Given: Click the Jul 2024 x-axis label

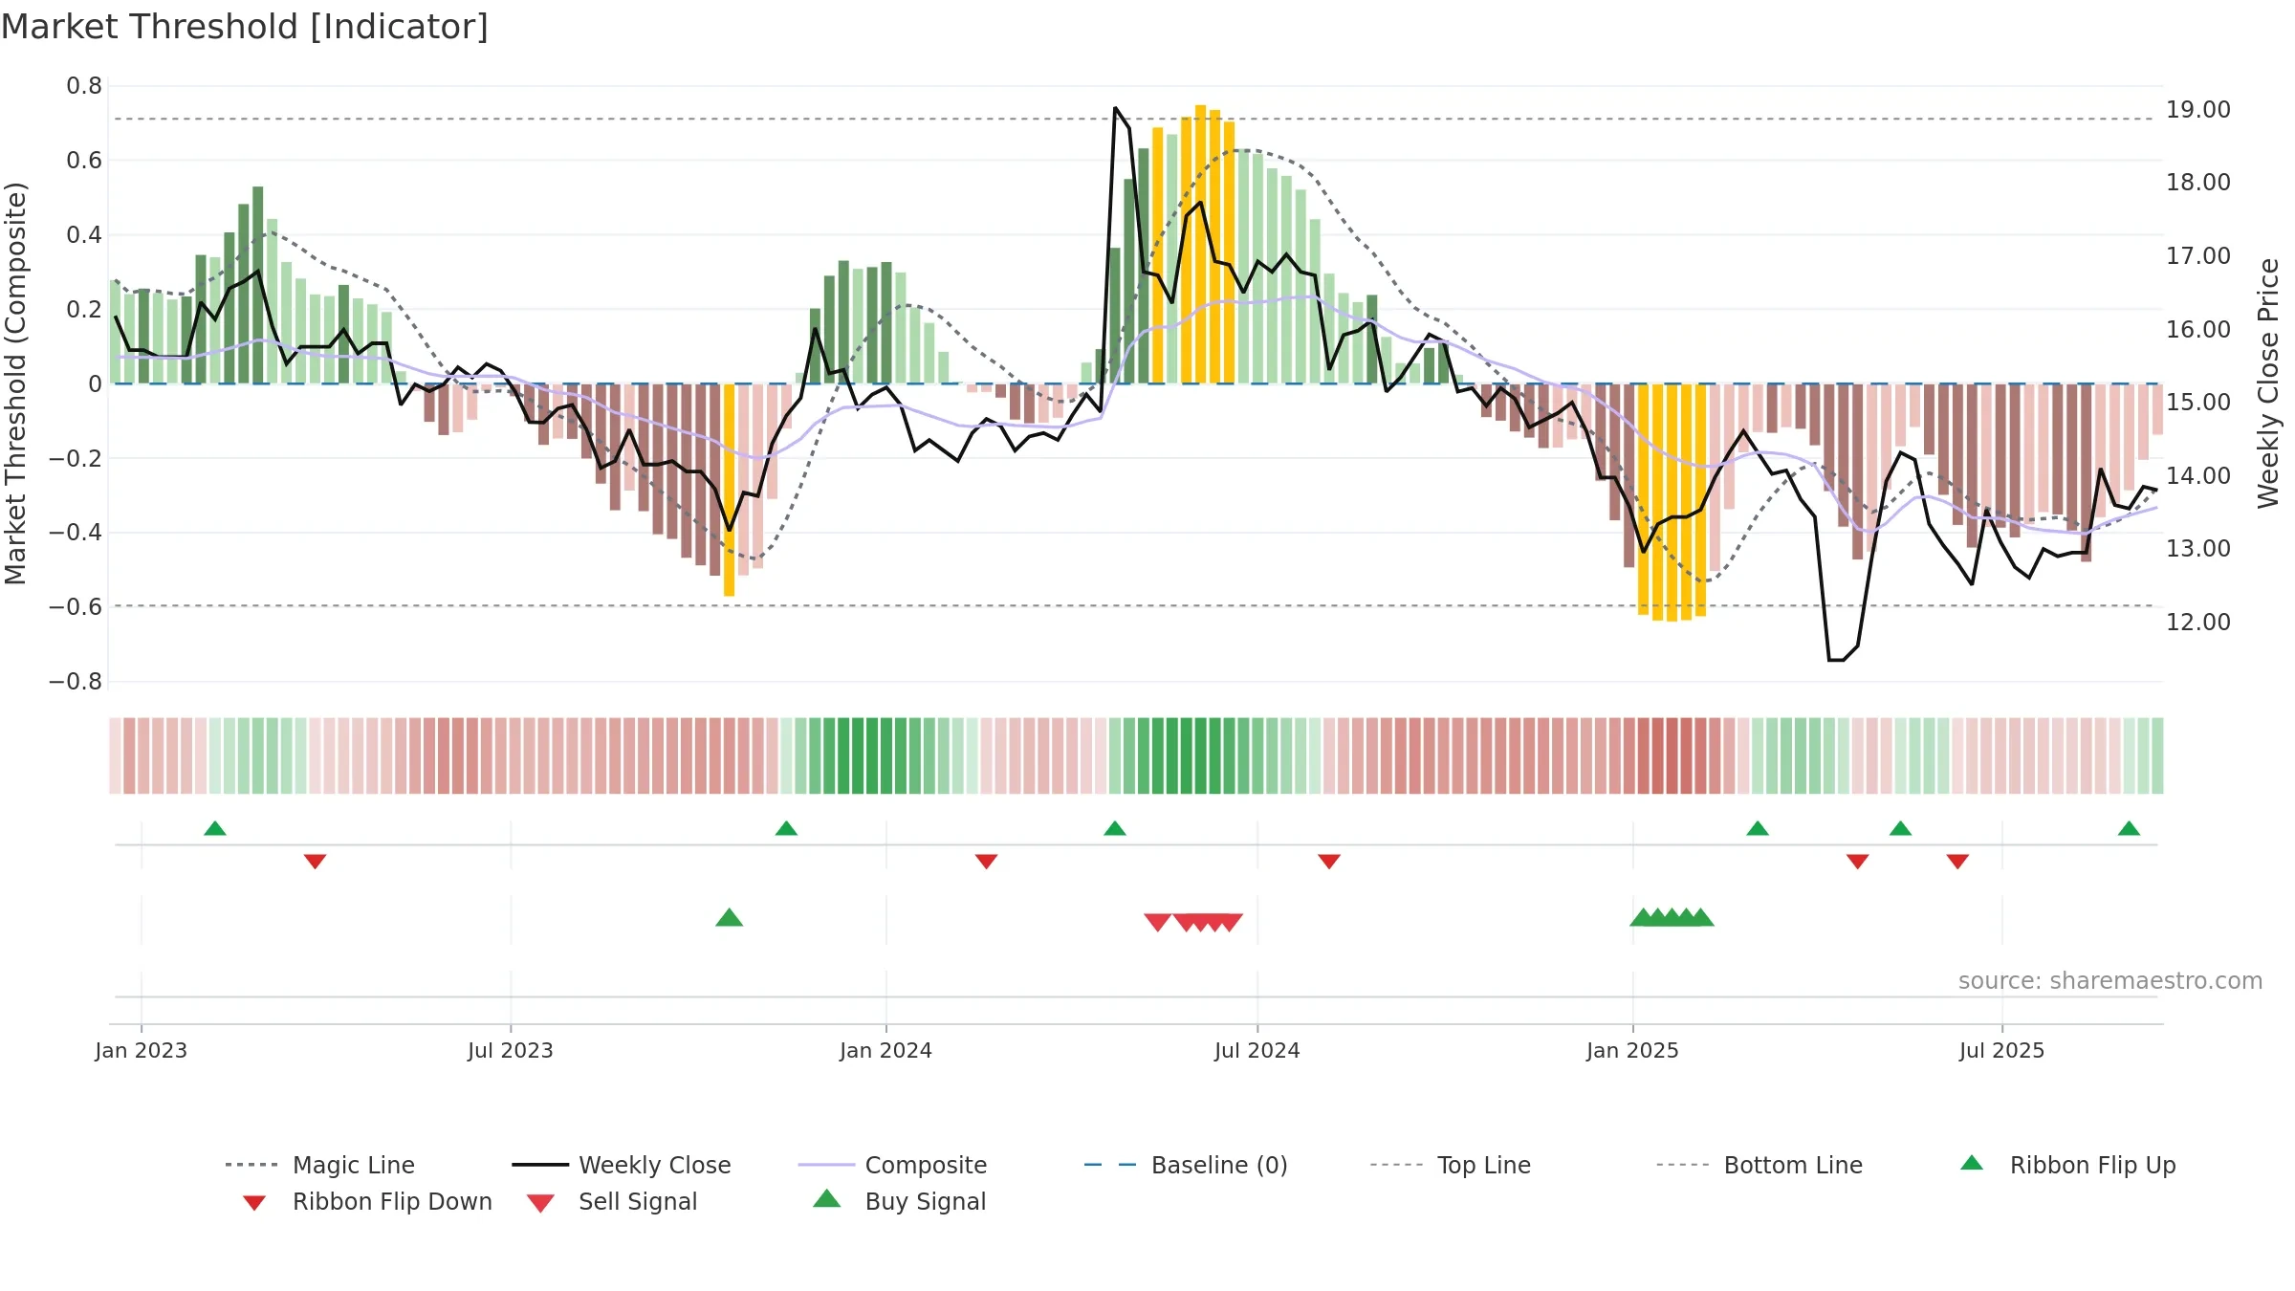Looking at the screenshot, I should (1257, 1051).
